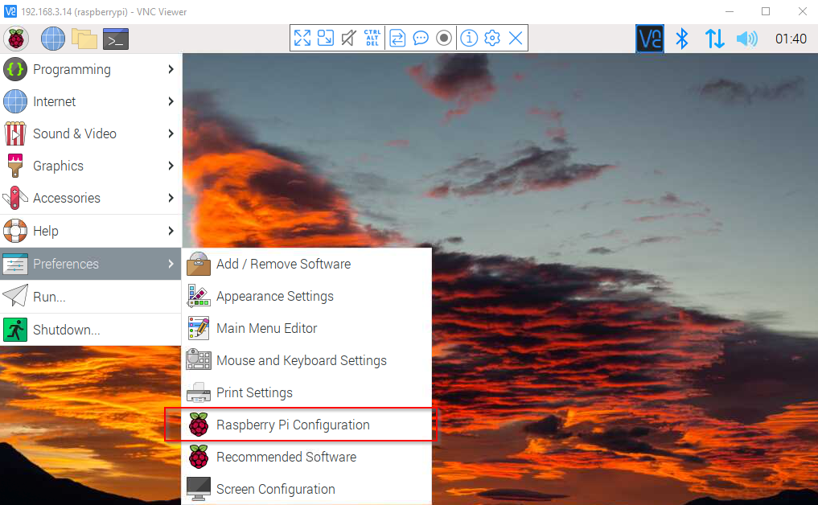Image resolution: width=818 pixels, height=505 pixels.
Task: Click the scale-to-fit icon in VNC toolbar
Action: (326, 38)
